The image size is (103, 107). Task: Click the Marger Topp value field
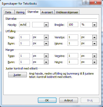[25, 56]
